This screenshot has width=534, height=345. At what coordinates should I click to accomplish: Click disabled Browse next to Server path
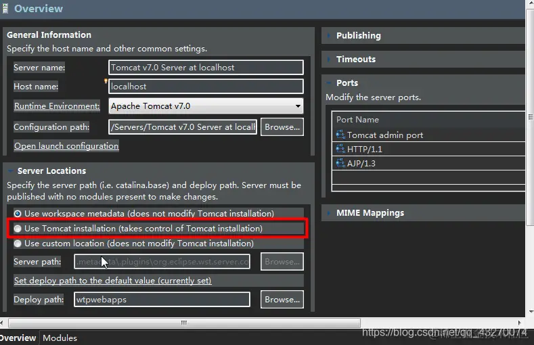pyautogui.click(x=282, y=262)
